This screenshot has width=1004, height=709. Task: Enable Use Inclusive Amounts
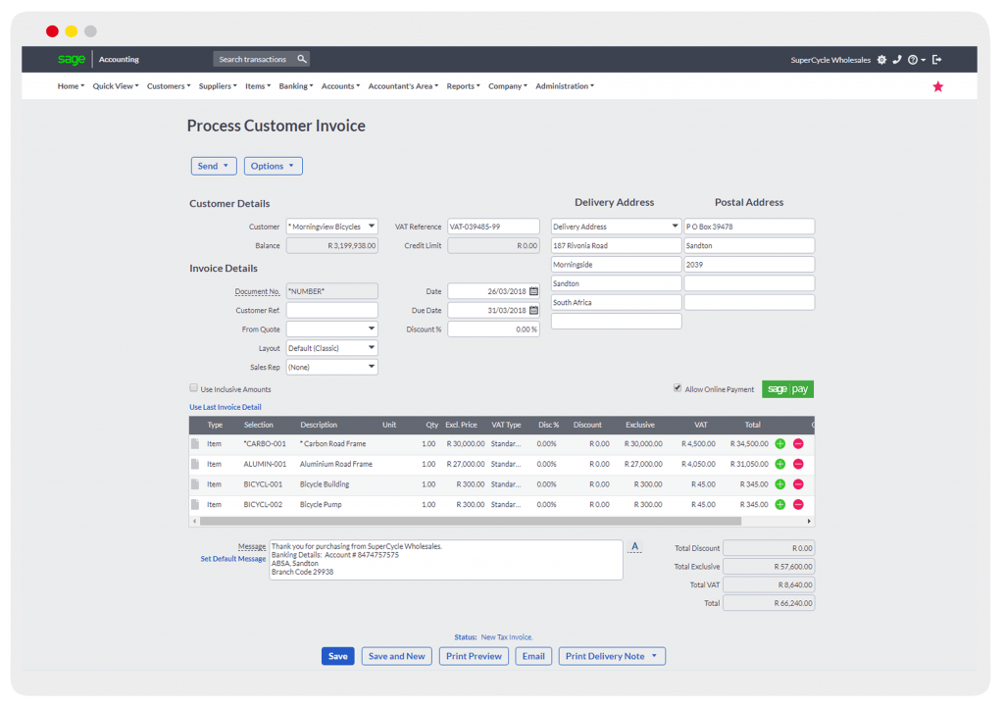[x=194, y=387]
